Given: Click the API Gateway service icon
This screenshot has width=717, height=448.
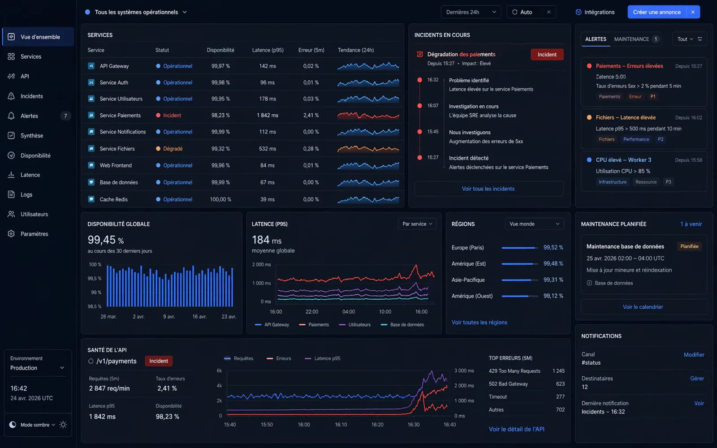Looking at the screenshot, I should (x=91, y=66).
